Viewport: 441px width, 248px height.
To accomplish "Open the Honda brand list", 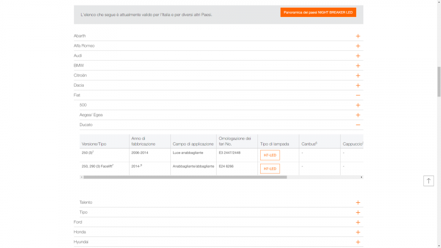I will coord(358,232).
